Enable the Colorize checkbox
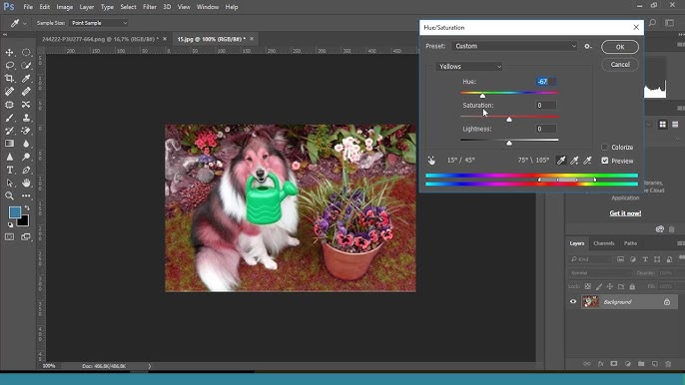The width and height of the screenshot is (685, 385). pos(605,147)
